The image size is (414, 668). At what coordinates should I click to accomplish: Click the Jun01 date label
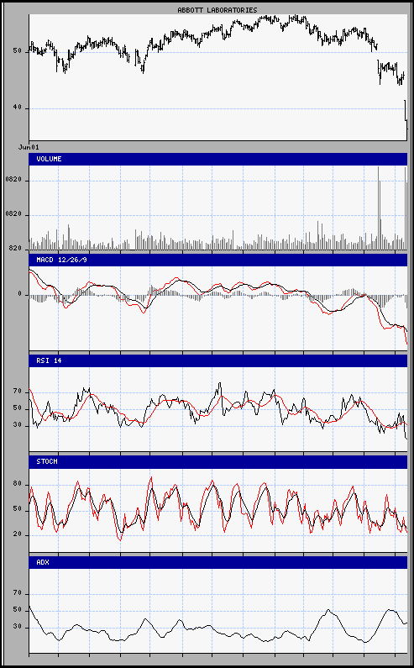point(29,147)
